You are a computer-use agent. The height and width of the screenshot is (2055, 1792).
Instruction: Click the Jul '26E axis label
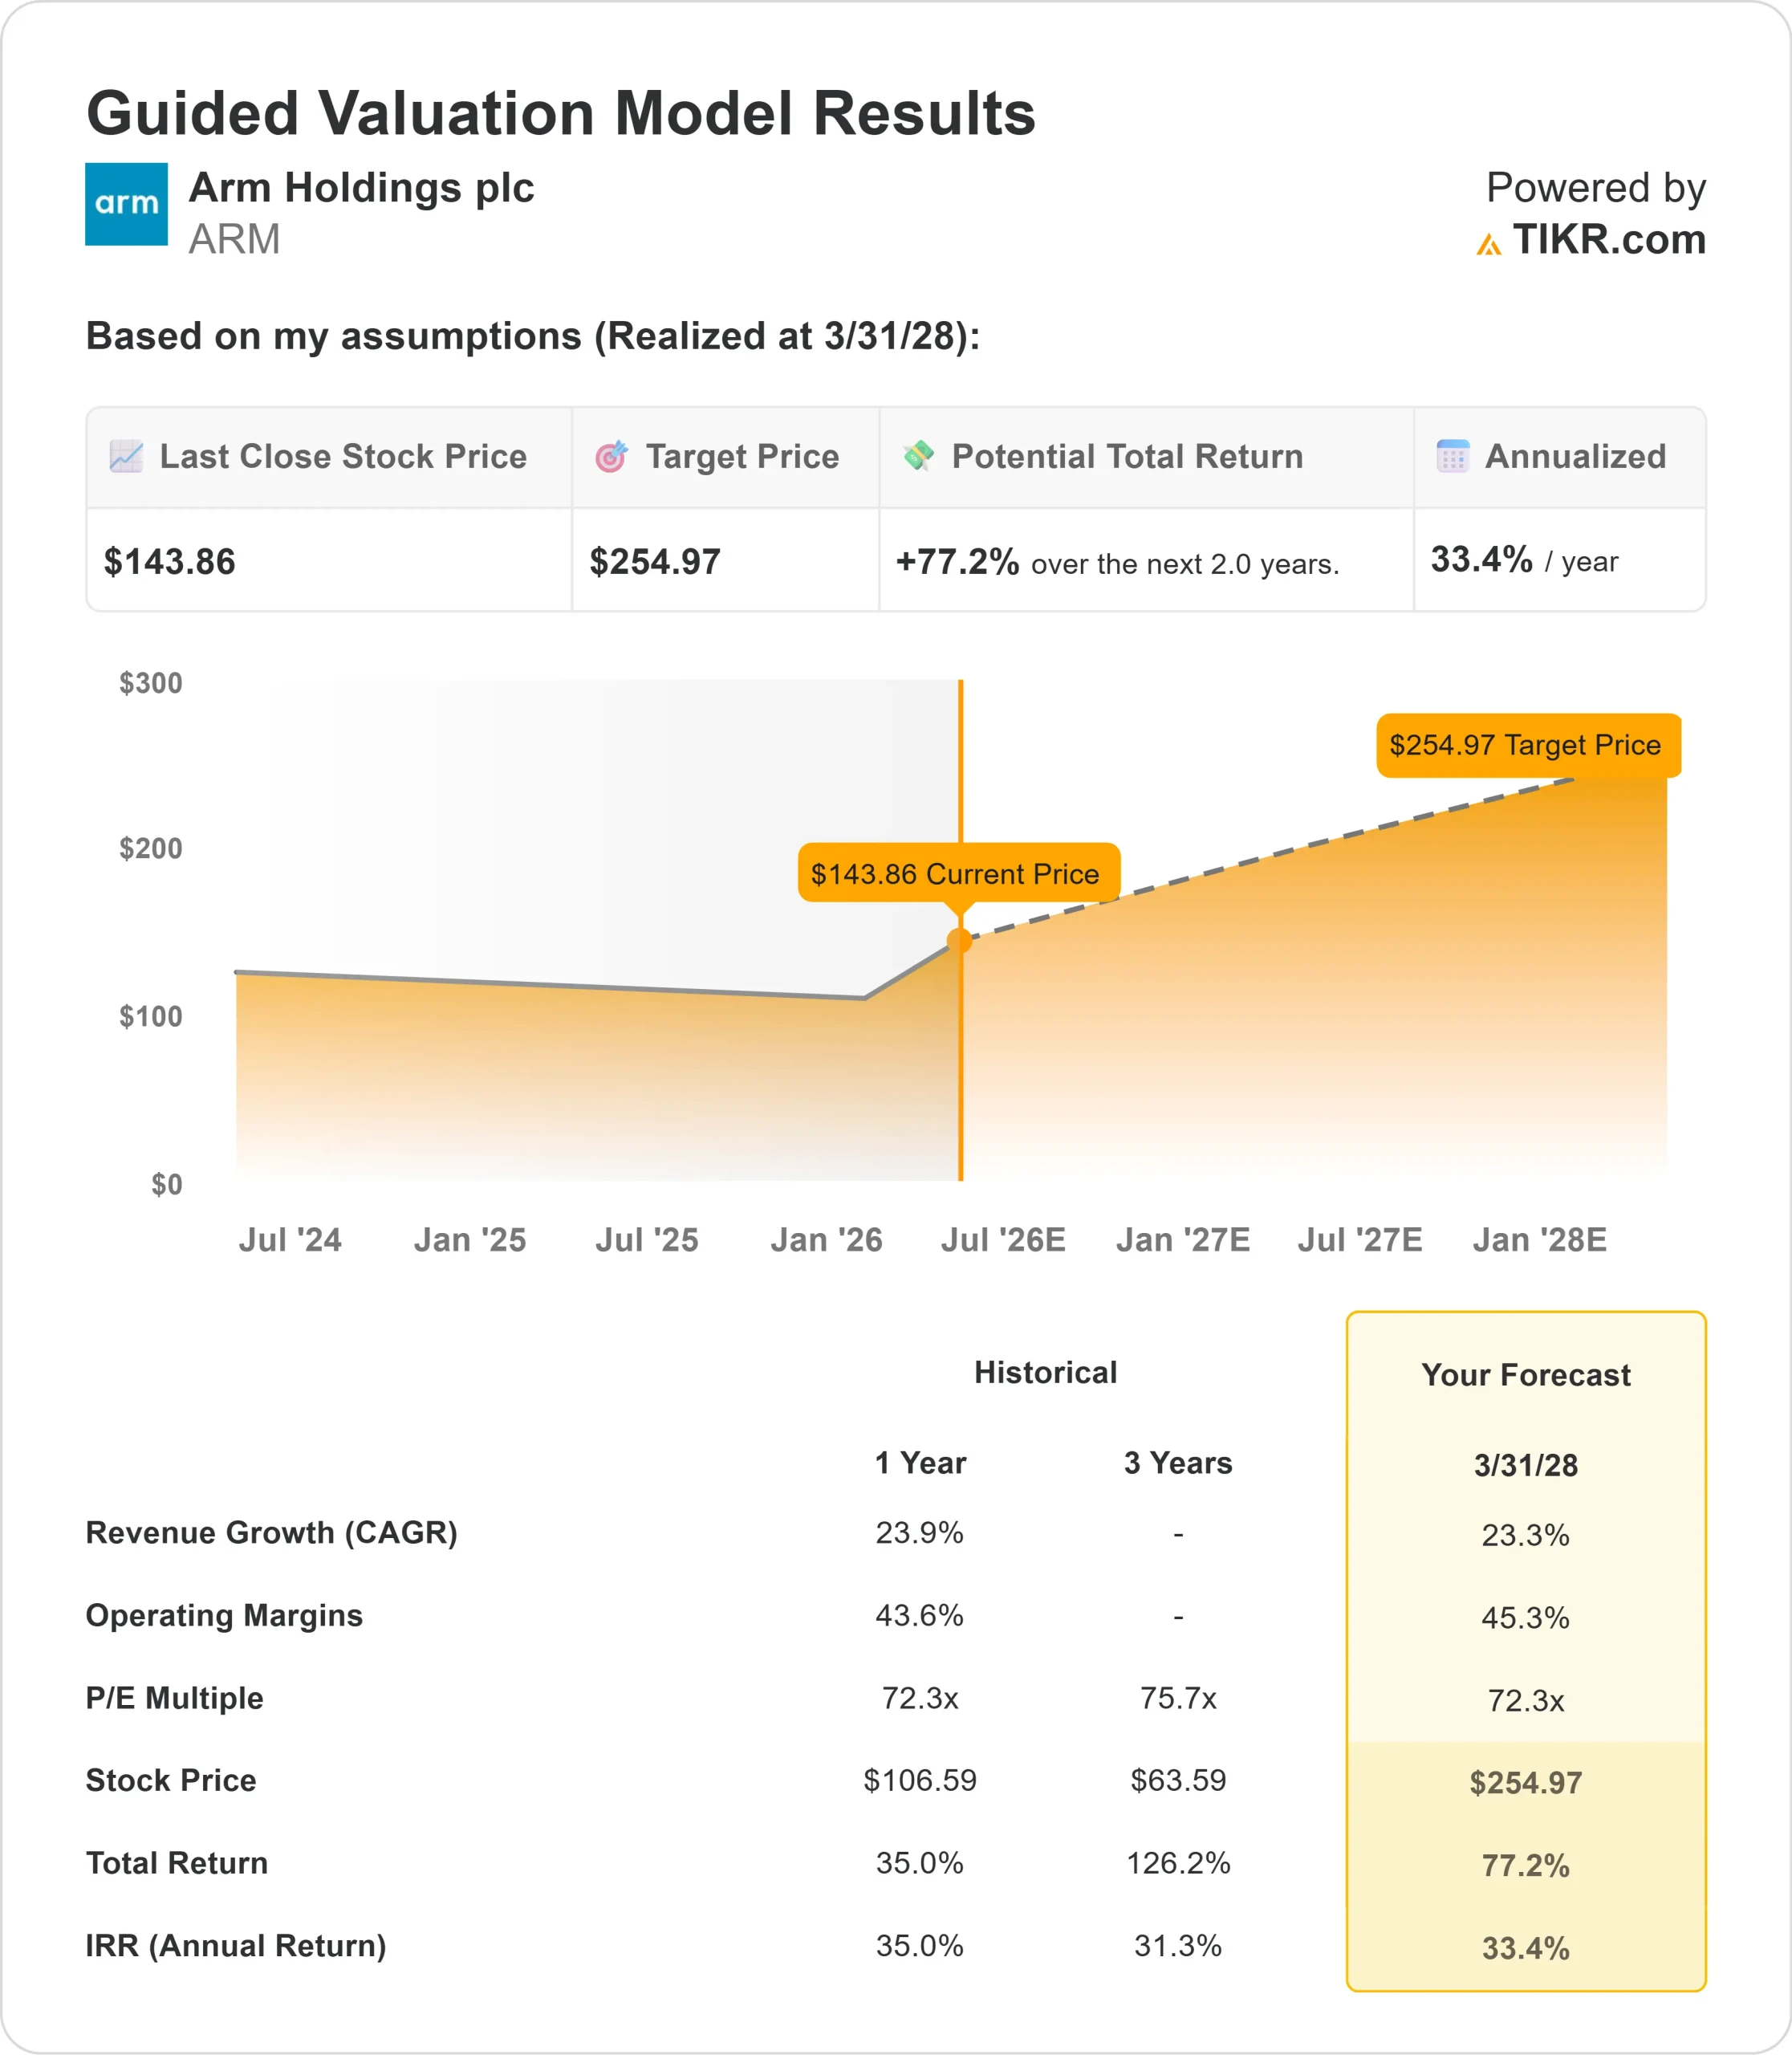(1002, 1239)
